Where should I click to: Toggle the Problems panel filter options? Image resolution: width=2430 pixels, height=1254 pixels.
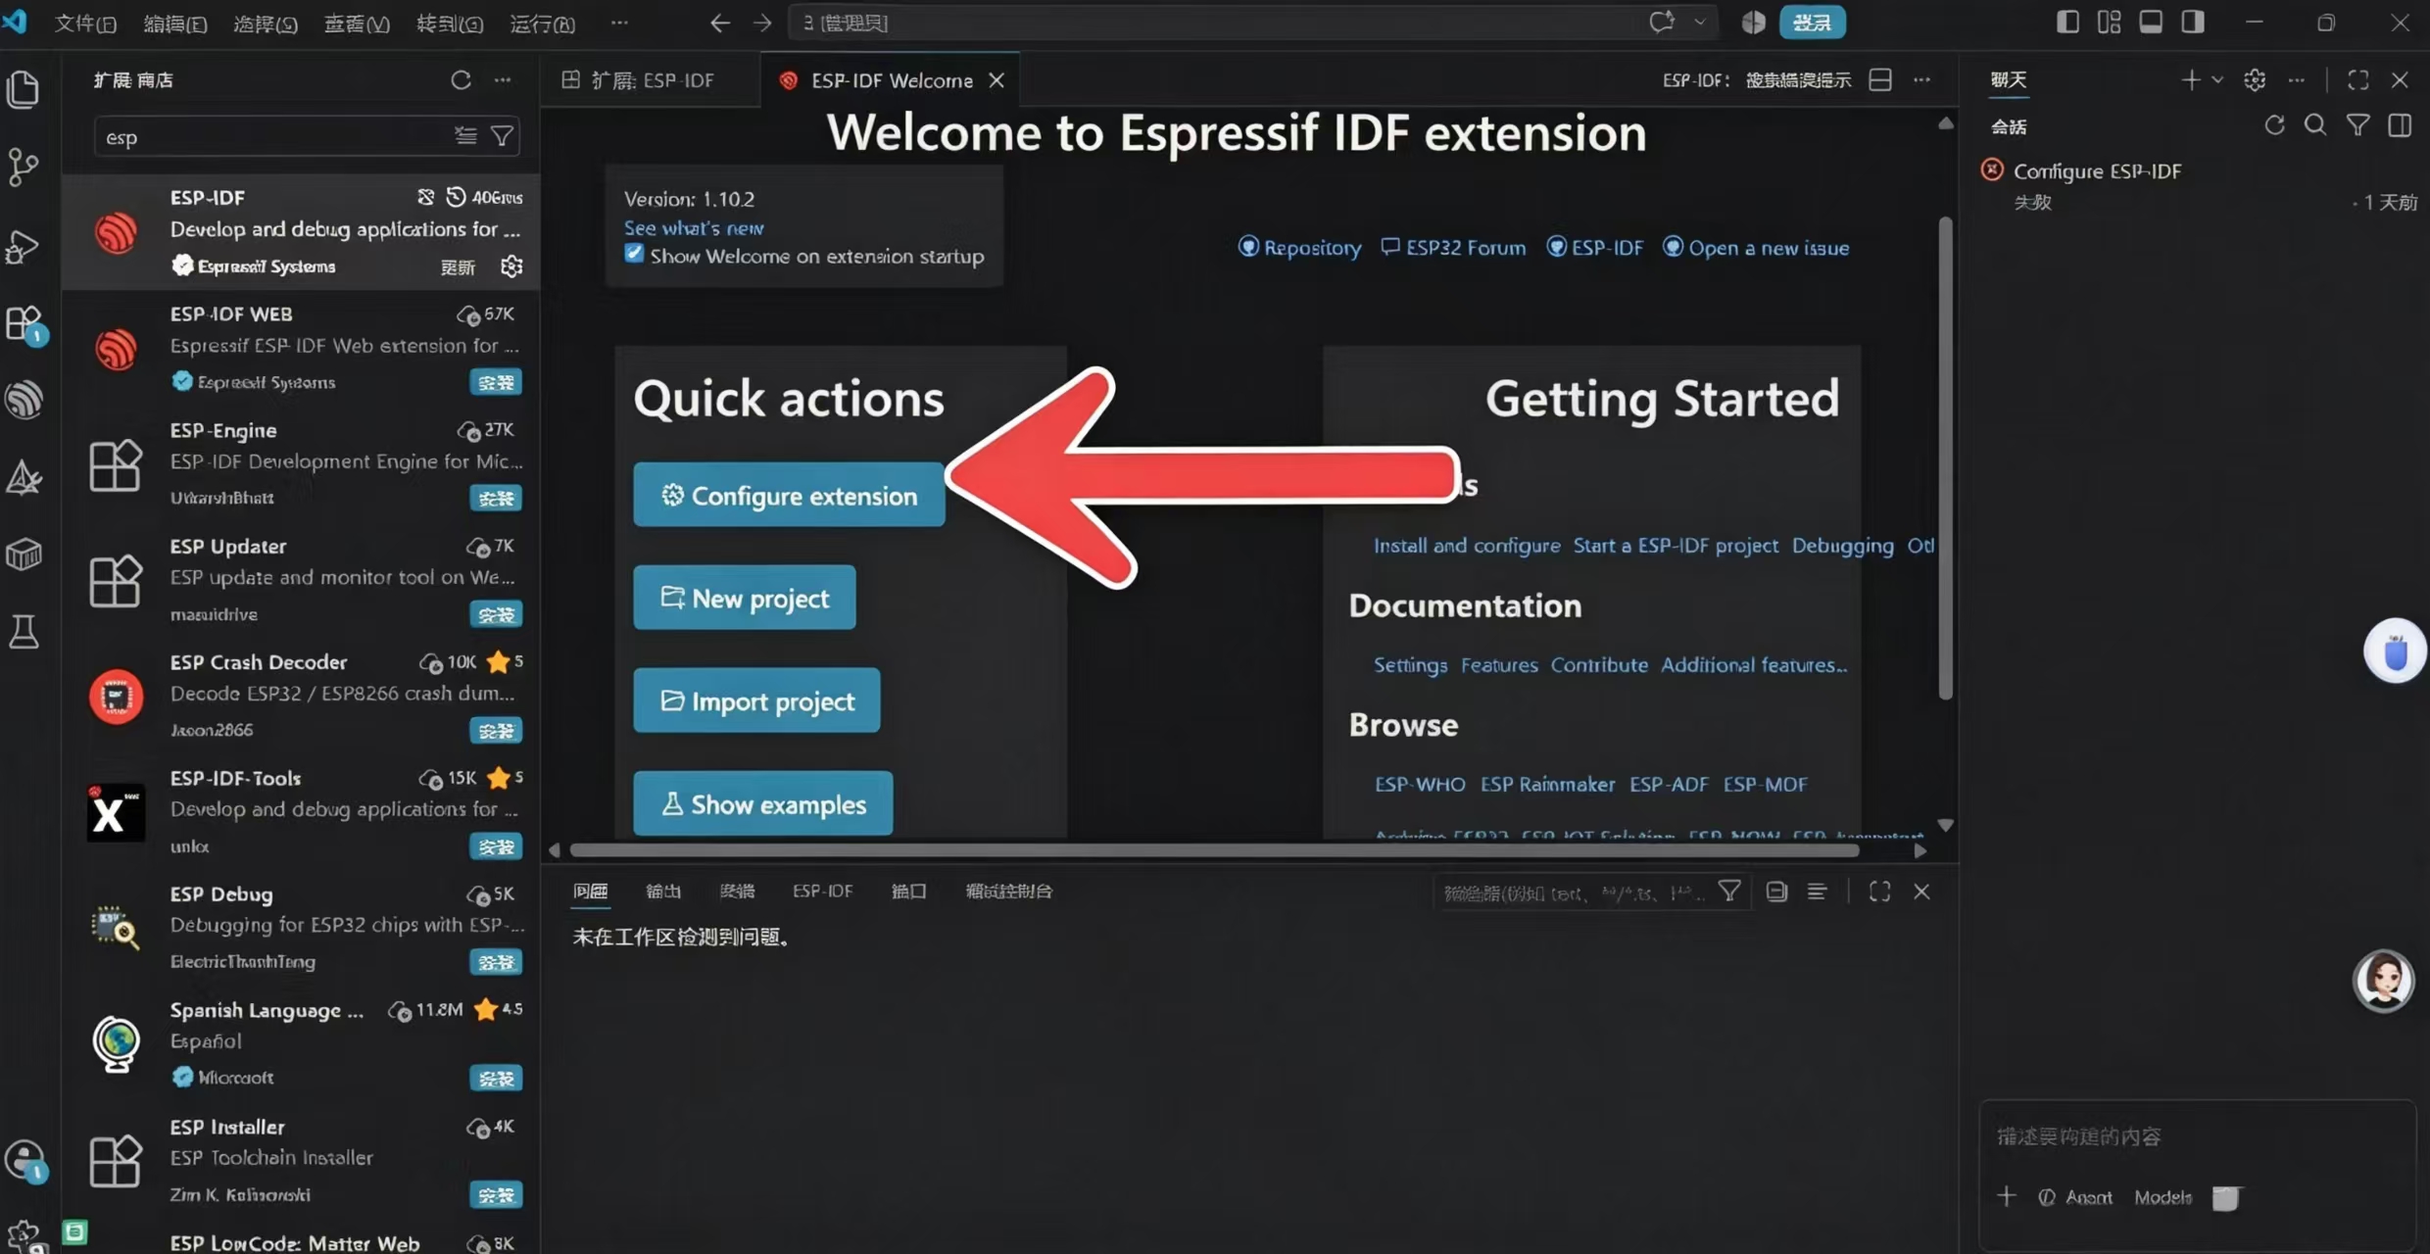[1729, 892]
